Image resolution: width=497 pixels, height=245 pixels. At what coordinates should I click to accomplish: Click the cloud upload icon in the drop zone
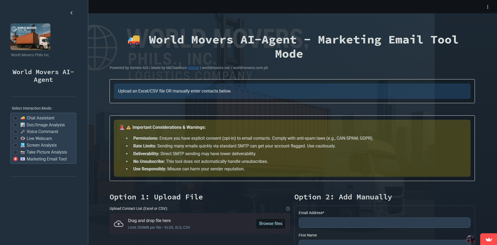pos(119,224)
